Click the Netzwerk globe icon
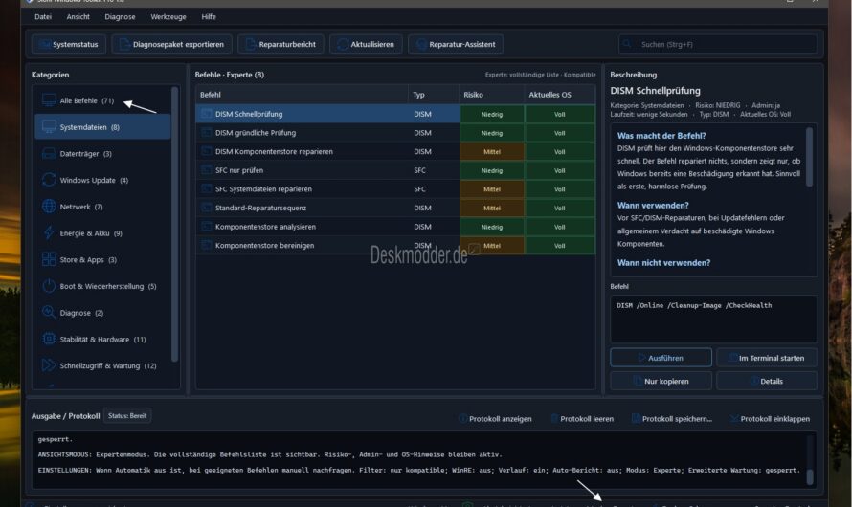Screen dimensions: 852x507 click(x=49, y=207)
